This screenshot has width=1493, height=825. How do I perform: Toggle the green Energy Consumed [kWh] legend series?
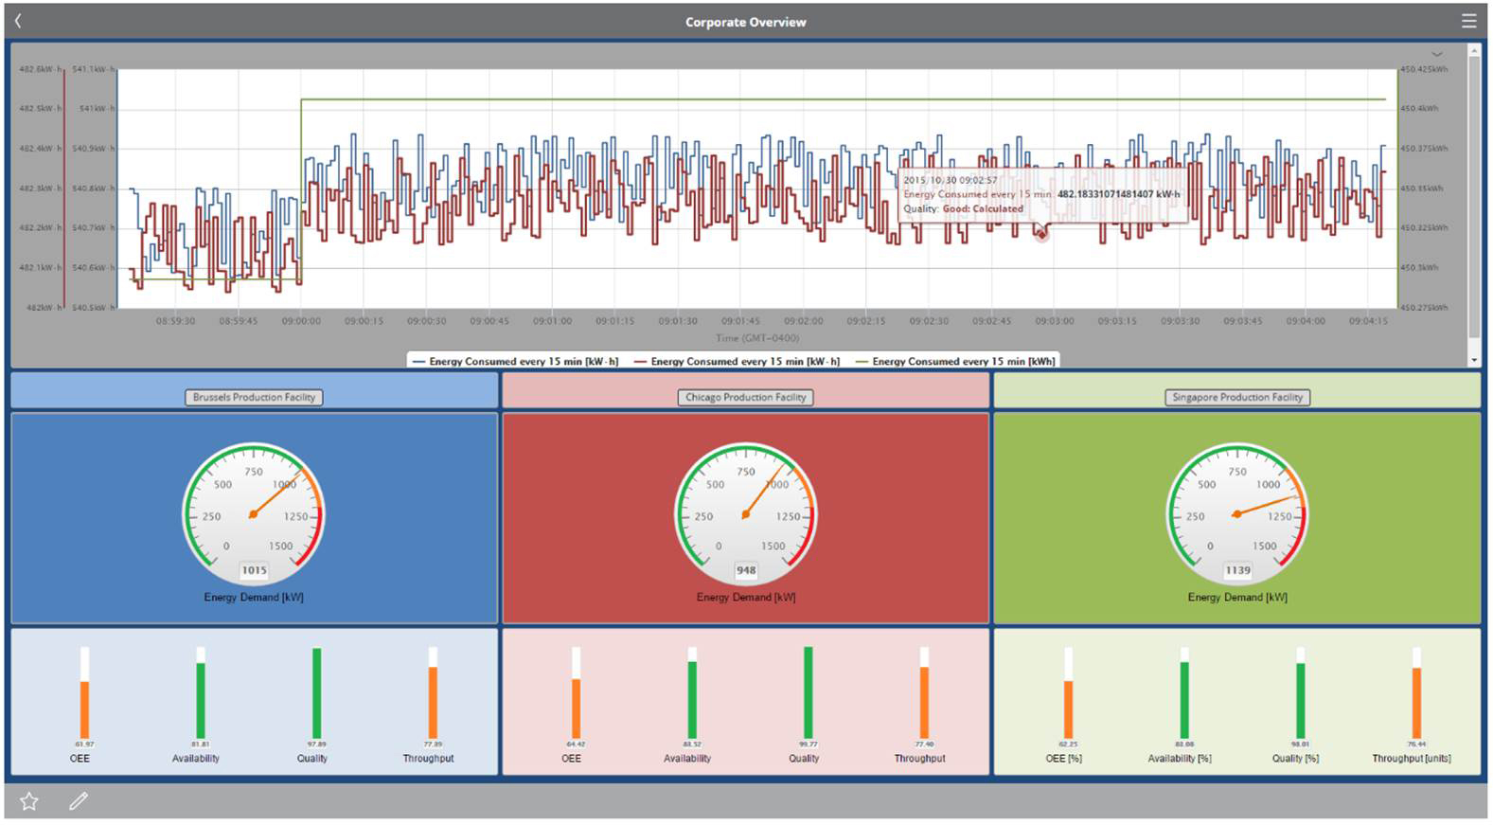point(955,361)
